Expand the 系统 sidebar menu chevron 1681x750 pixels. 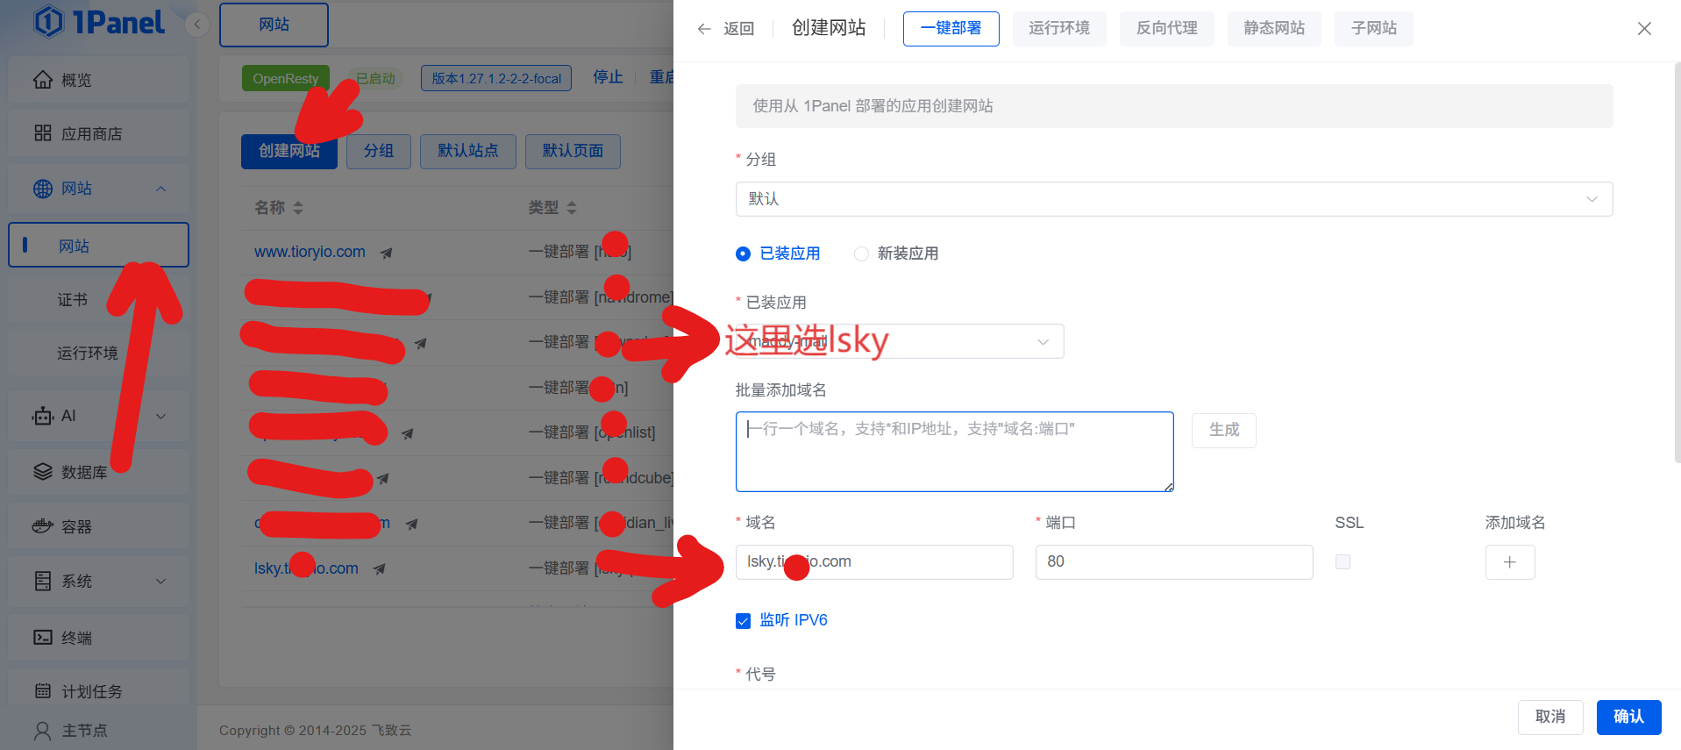point(160,581)
